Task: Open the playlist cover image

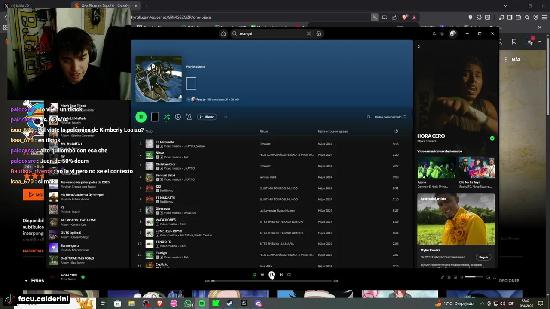Action: (159, 79)
